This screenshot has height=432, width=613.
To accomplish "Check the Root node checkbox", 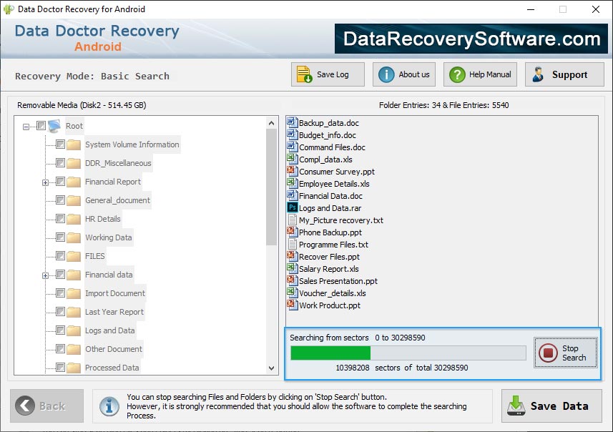I will 41,126.
